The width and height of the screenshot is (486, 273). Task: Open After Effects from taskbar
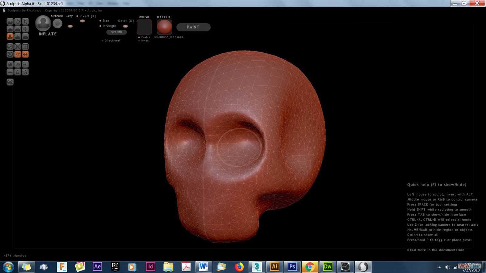click(97, 267)
